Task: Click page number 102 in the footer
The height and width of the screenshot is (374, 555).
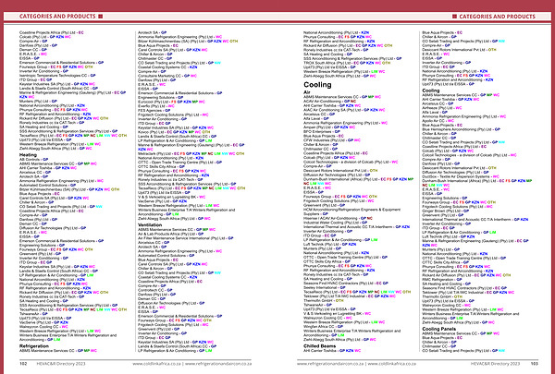Action: point(23,364)
